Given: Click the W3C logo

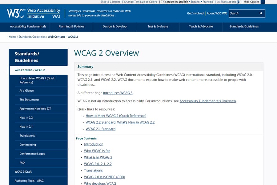Looking at the screenshot, I should (16, 14).
